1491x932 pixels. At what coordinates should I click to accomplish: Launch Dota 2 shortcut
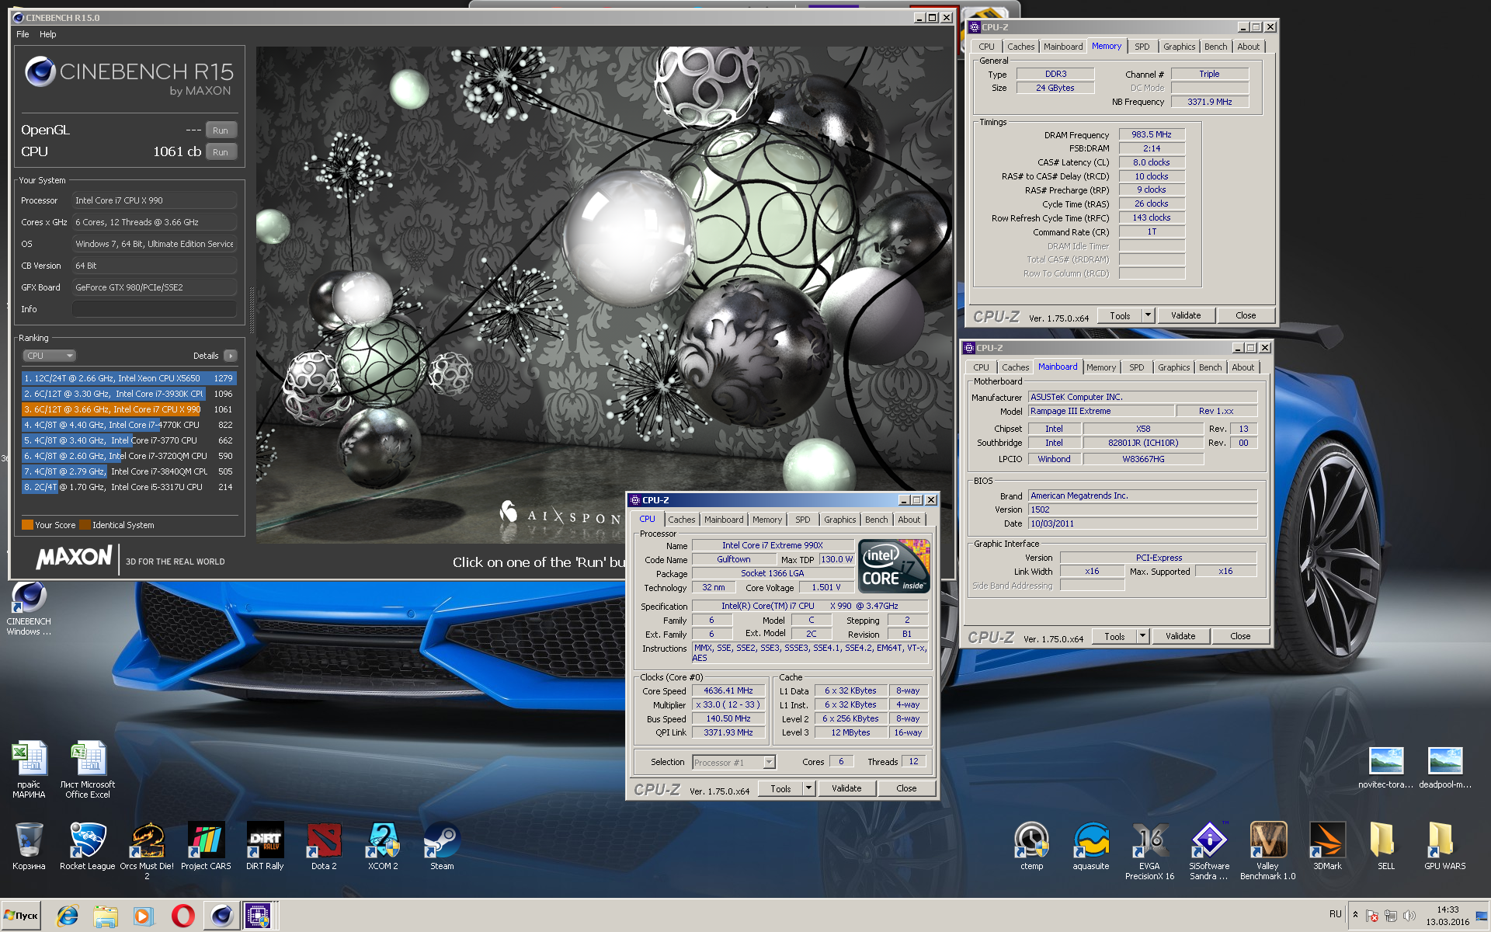point(324,847)
